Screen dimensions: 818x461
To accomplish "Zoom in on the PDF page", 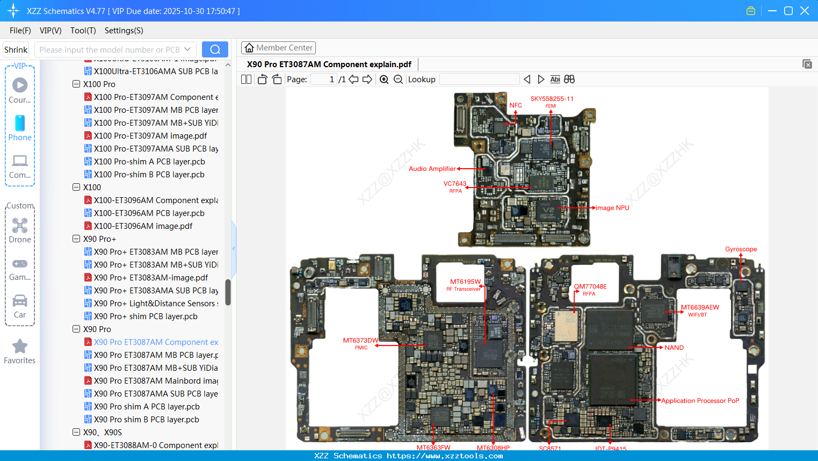I will click(384, 79).
